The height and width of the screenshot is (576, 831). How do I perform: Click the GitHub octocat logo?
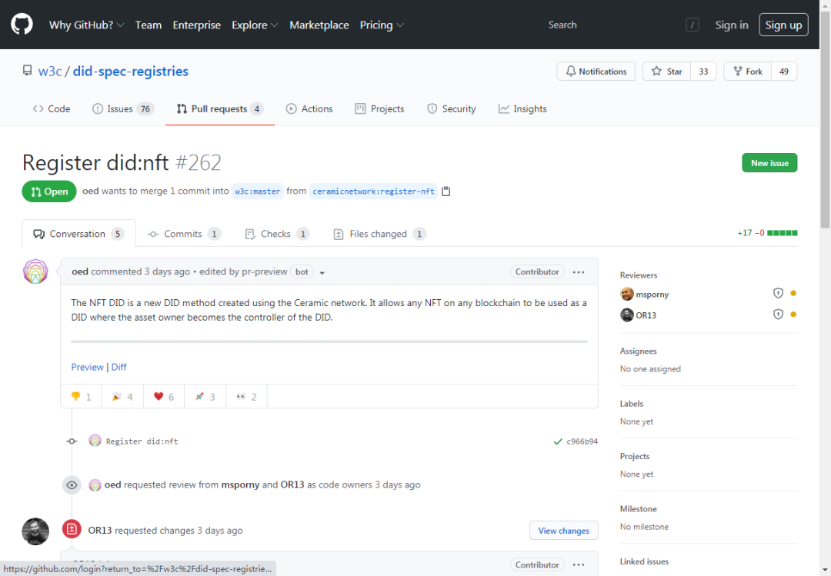[22, 25]
